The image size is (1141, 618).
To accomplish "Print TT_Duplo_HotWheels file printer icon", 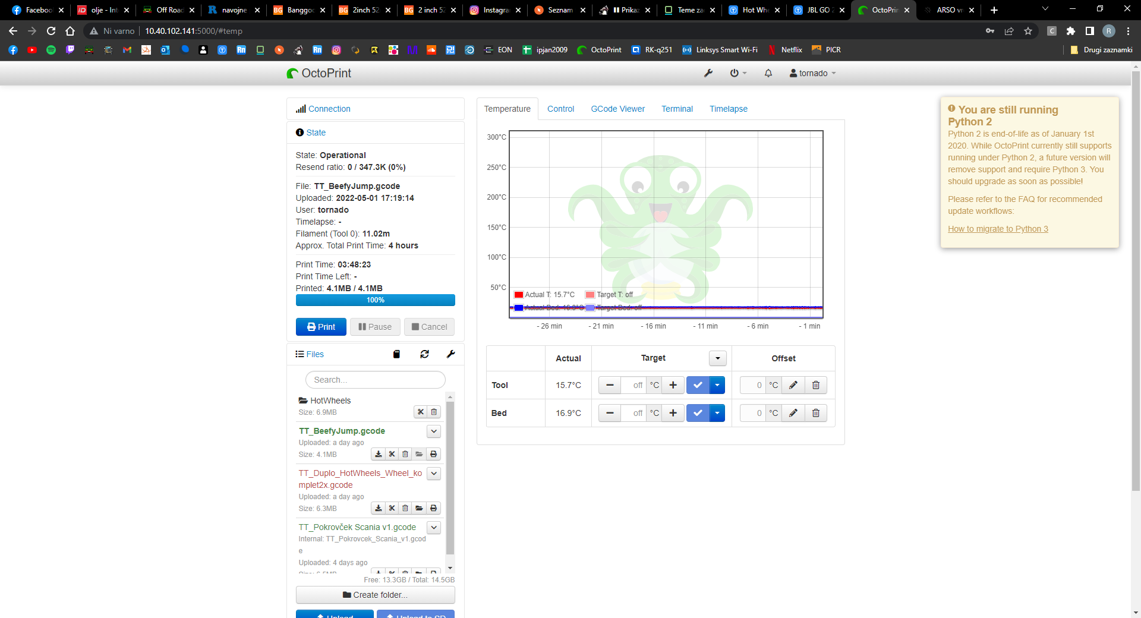I will click(434, 508).
